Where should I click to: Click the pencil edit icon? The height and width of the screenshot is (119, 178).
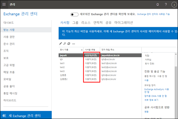(60, 44)
